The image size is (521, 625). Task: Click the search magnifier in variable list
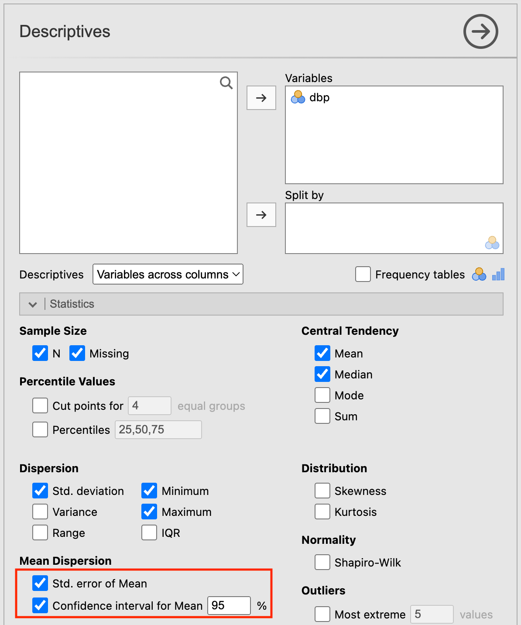(226, 82)
